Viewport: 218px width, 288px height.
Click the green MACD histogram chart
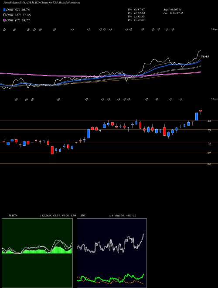37,253
